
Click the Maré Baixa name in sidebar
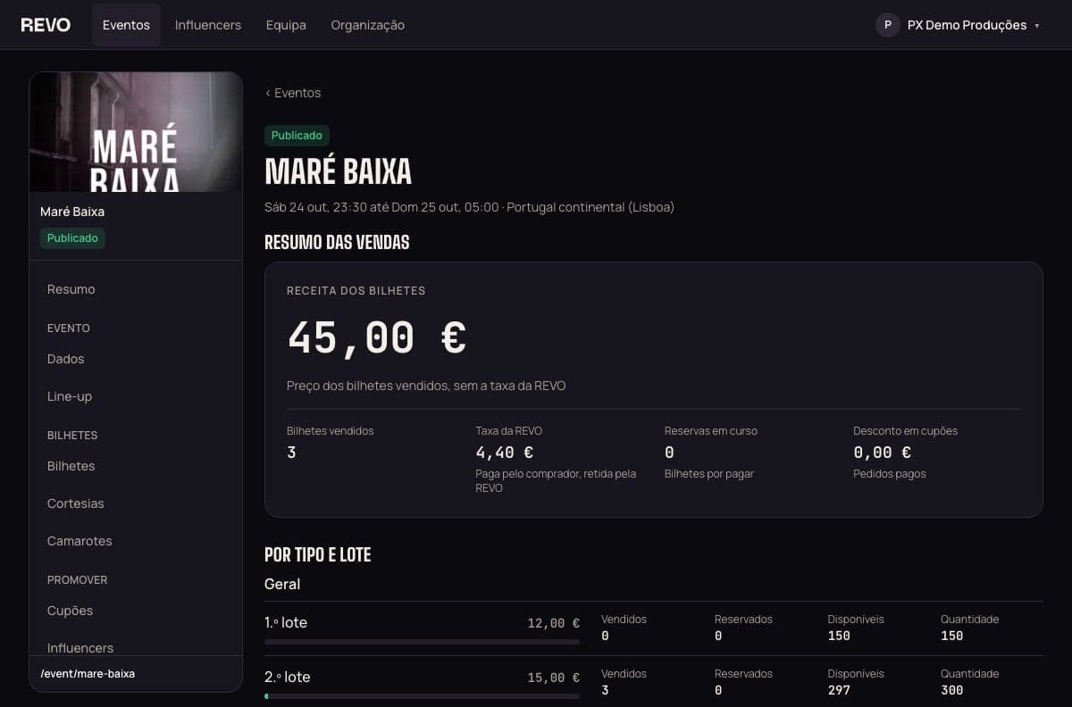72,212
